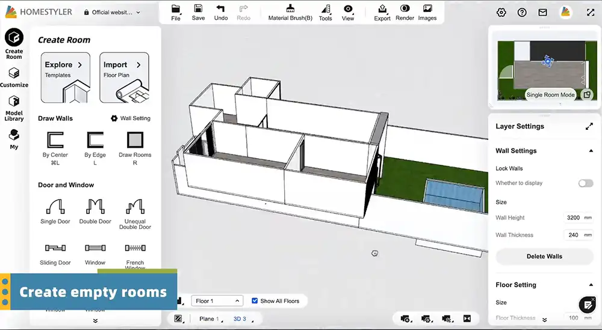
Task: Select the By Edge wall tool
Action: 95,148
